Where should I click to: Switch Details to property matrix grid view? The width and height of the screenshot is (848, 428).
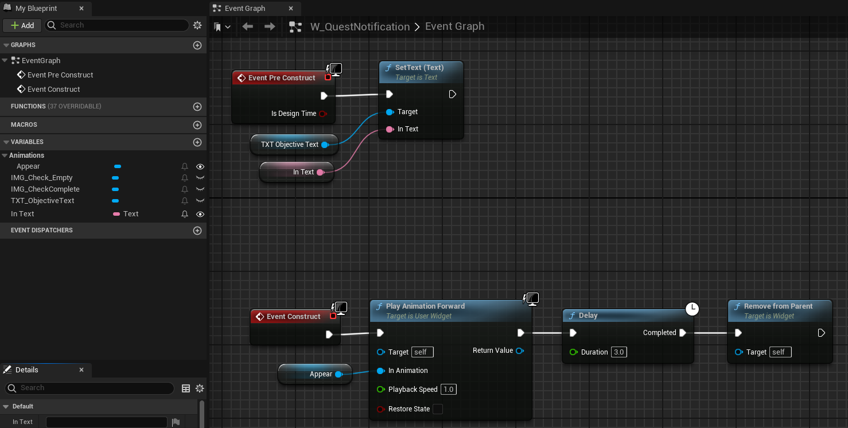pyautogui.click(x=186, y=388)
